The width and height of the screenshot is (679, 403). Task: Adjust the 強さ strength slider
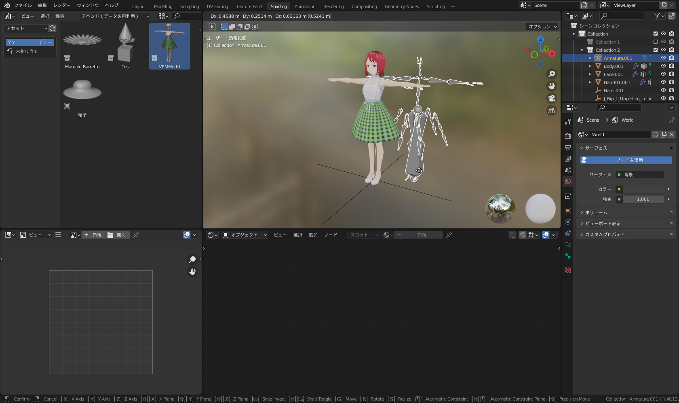pos(643,199)
